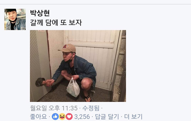This screenshot has height=121, width=191.
Task: Click the yellow haha laughing reaction icon
Action: pos(62,117)
